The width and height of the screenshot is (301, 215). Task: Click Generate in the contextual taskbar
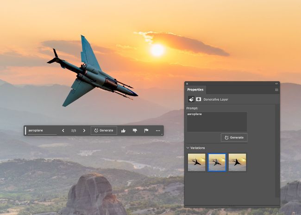(104, 131)
